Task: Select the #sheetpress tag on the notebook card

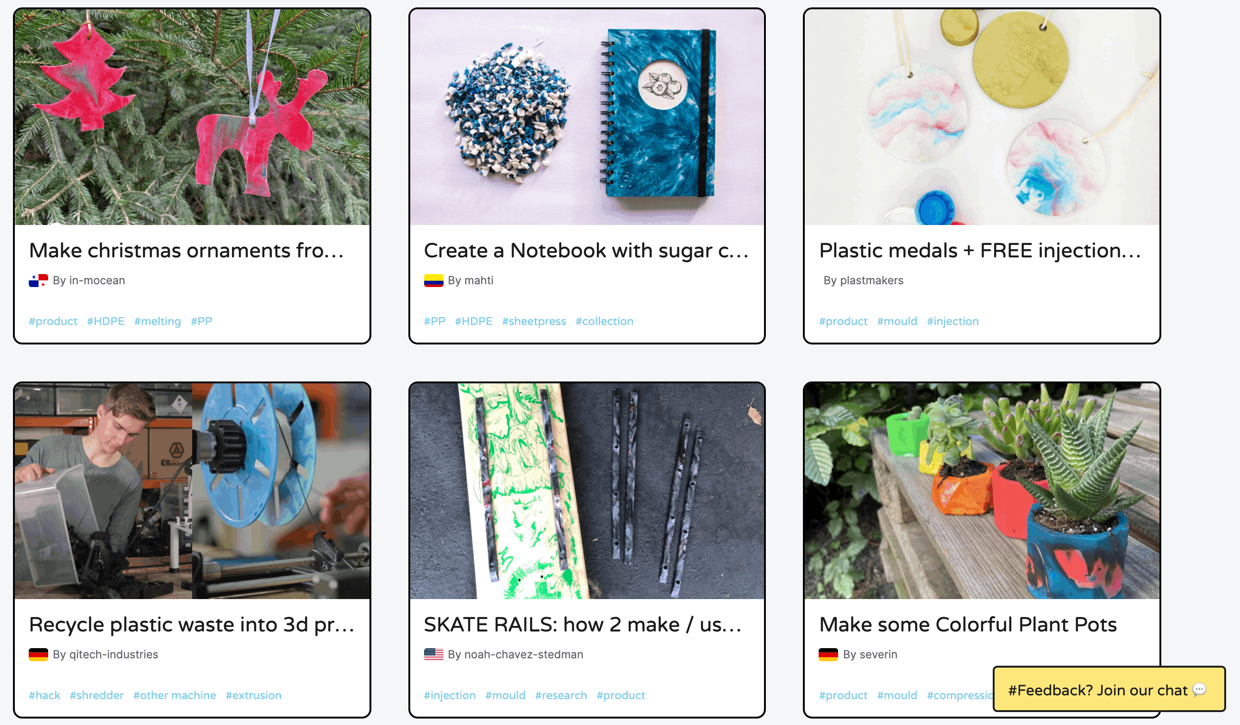Action: pyautogui.click(x=534, y=321)
